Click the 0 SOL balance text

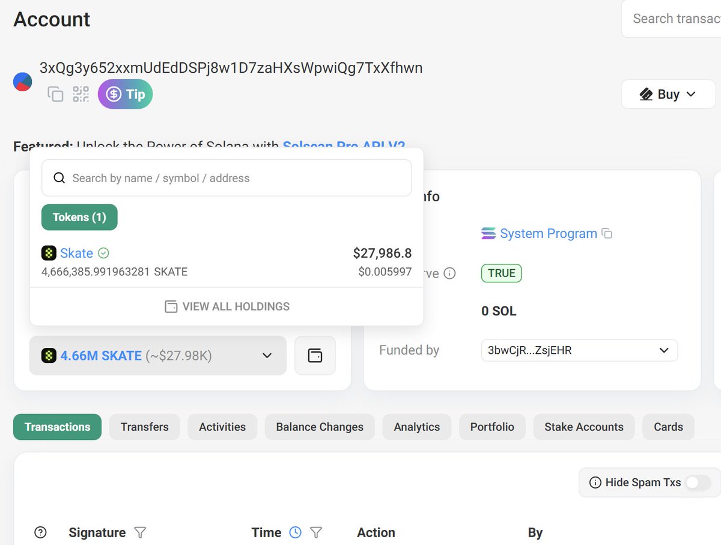tap(499, 311)
